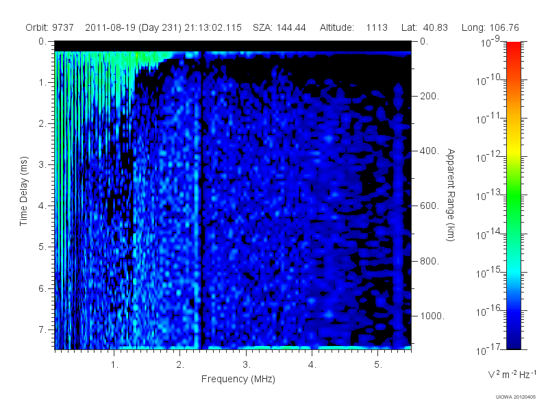Click the 10⁻¹³ color scale label
The height and width of the screenshot is (411, 548).
pyautogui.click(x=488, y=195)
